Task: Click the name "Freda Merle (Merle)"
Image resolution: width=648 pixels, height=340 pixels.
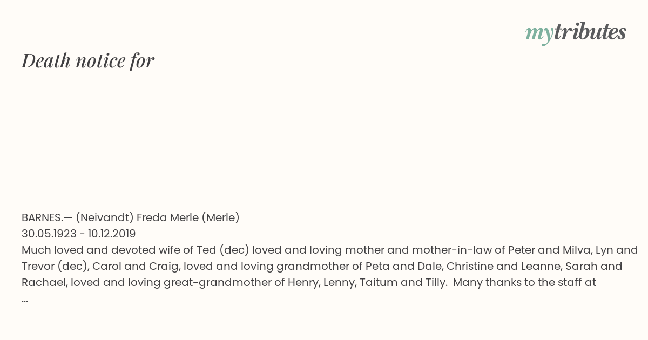Action: click(x=188, y=217)
